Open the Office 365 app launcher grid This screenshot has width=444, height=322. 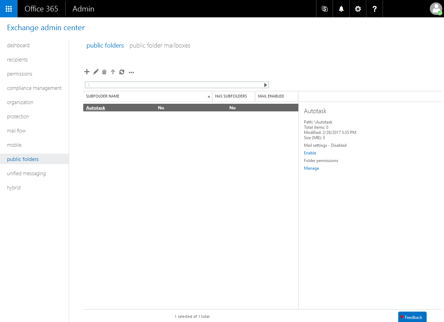coord(9,9)
